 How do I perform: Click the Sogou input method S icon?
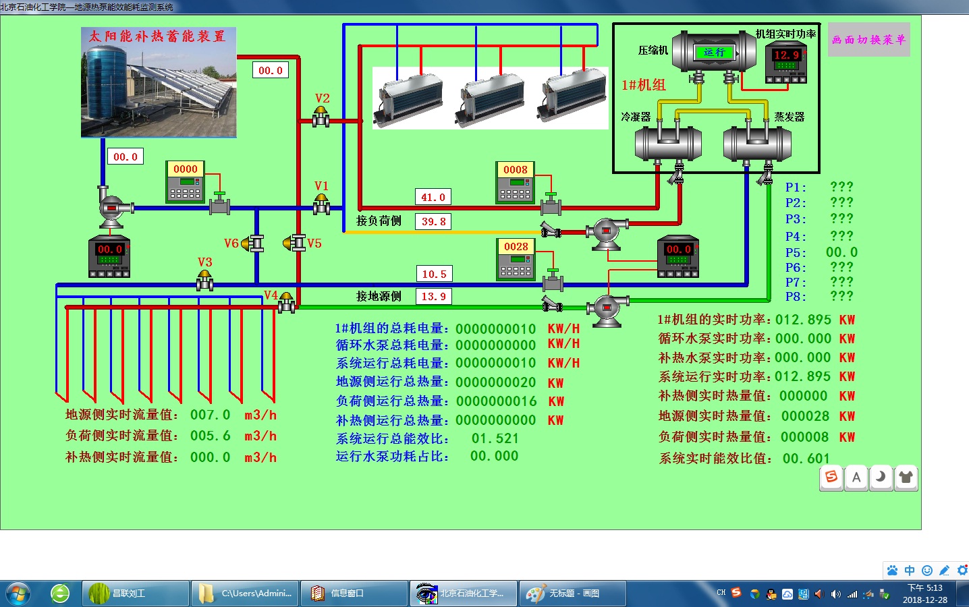pyautogui.click(x=831, y=478)
